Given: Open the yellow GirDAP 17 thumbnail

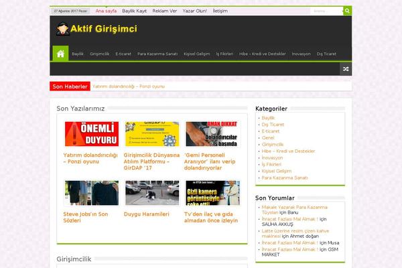Looking at the screenshot, I should point(152,134).
